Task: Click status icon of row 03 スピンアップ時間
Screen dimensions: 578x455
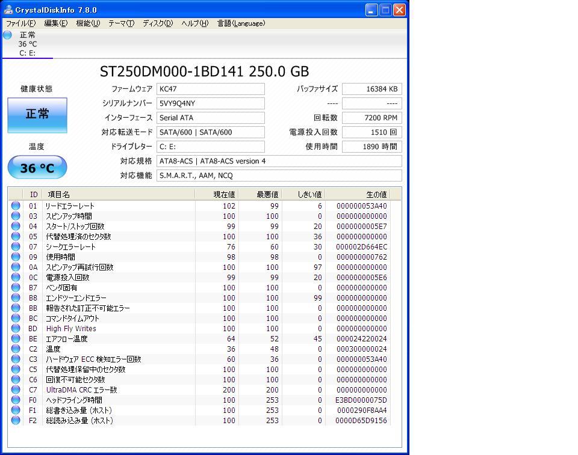Action: [16, 216]
